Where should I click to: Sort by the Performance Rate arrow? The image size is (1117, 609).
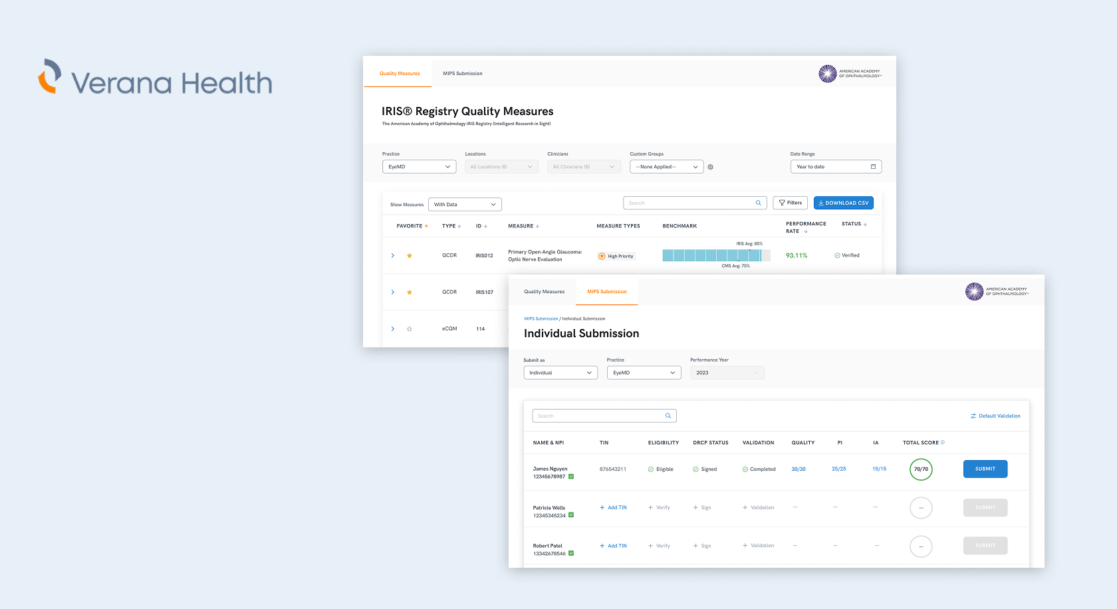pos(806,231)
